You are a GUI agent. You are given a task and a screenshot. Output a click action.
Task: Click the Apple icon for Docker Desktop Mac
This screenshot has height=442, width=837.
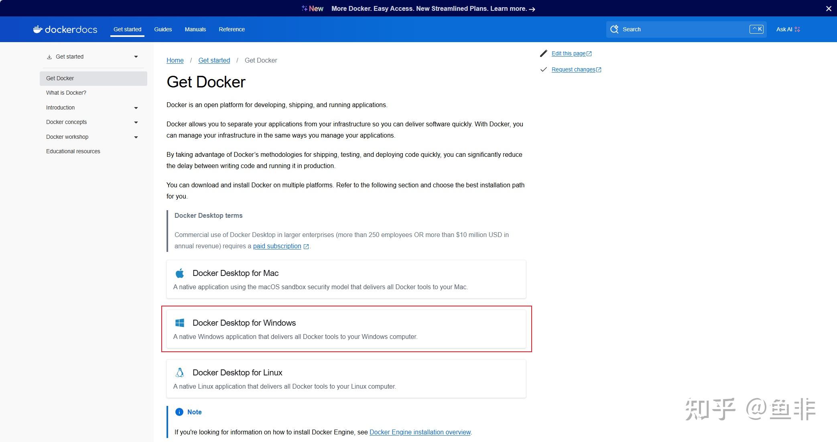pos(180,274)
